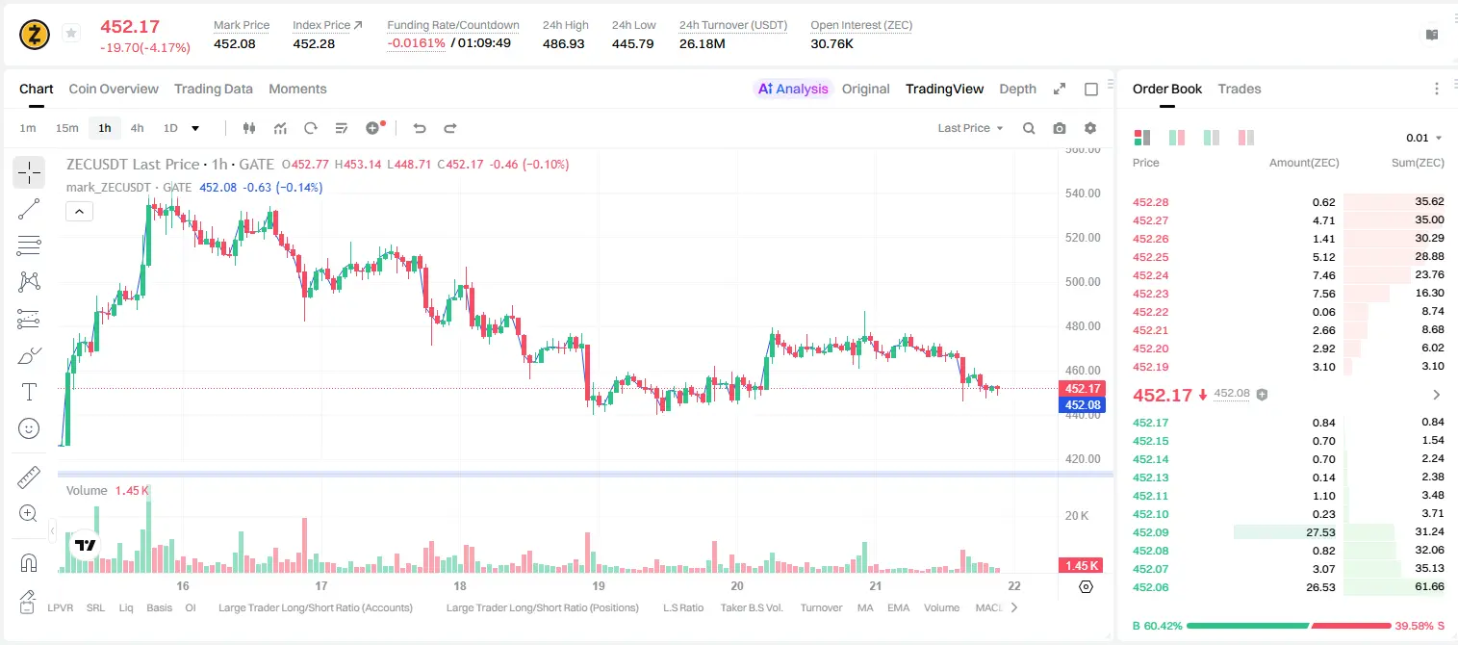Image resolution: width=1458 pixels, height=645 pixels.
Task: Open the additional timeframe dropdown arrow
Action: pyautogui.click(x=195, y=128)
